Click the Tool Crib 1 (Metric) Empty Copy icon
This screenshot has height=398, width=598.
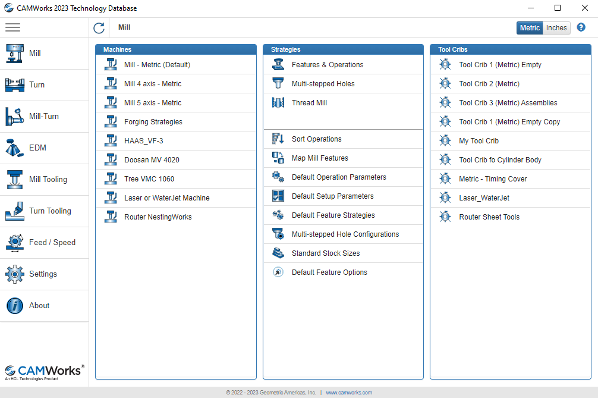[x=445, y=122]
